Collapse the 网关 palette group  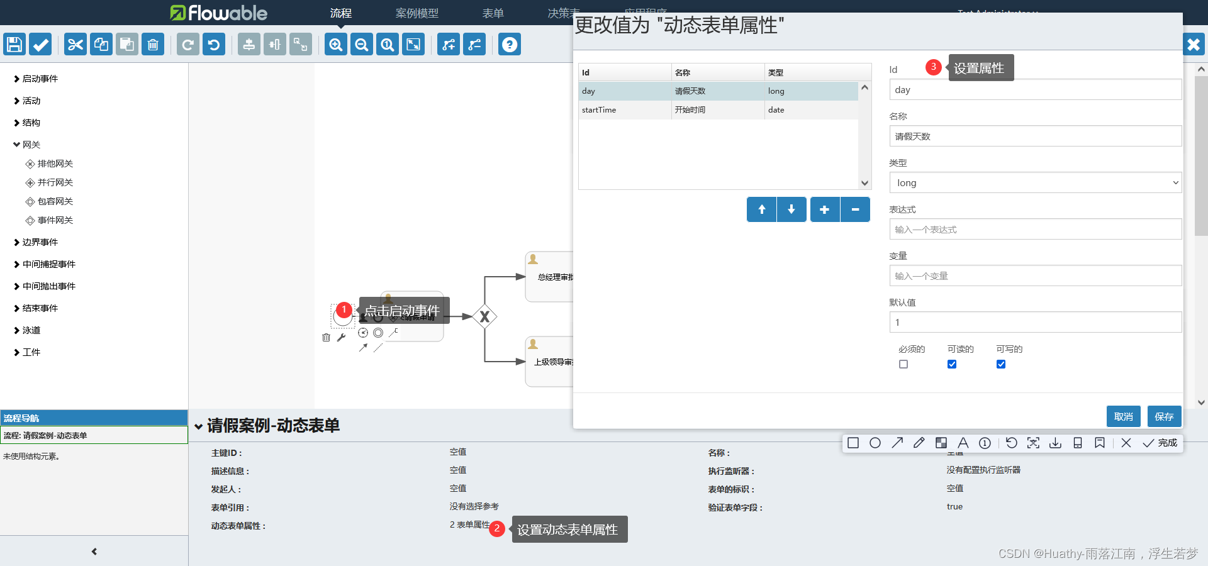coord(28,145)
